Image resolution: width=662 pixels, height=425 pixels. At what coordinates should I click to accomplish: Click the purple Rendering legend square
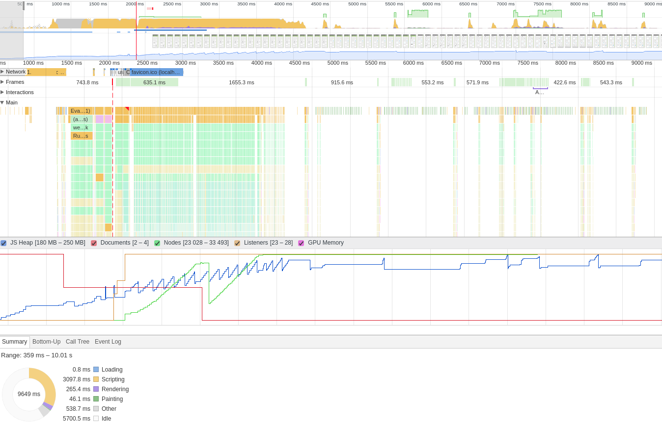pyautogui.click(x=95, y=389)
